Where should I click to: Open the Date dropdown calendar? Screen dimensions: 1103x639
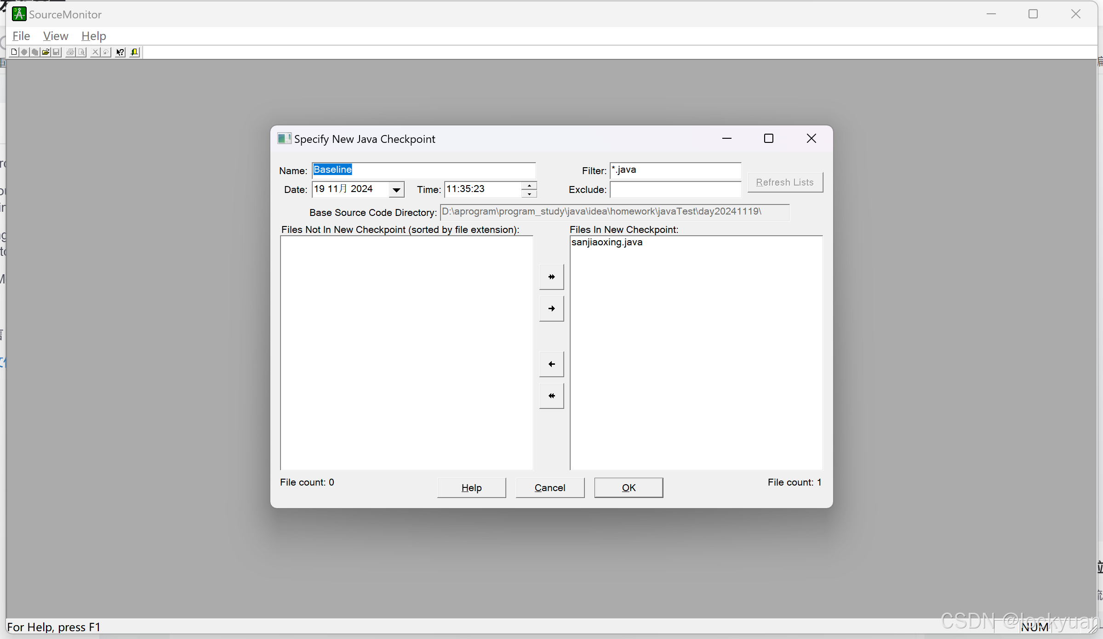coord(396,190)
